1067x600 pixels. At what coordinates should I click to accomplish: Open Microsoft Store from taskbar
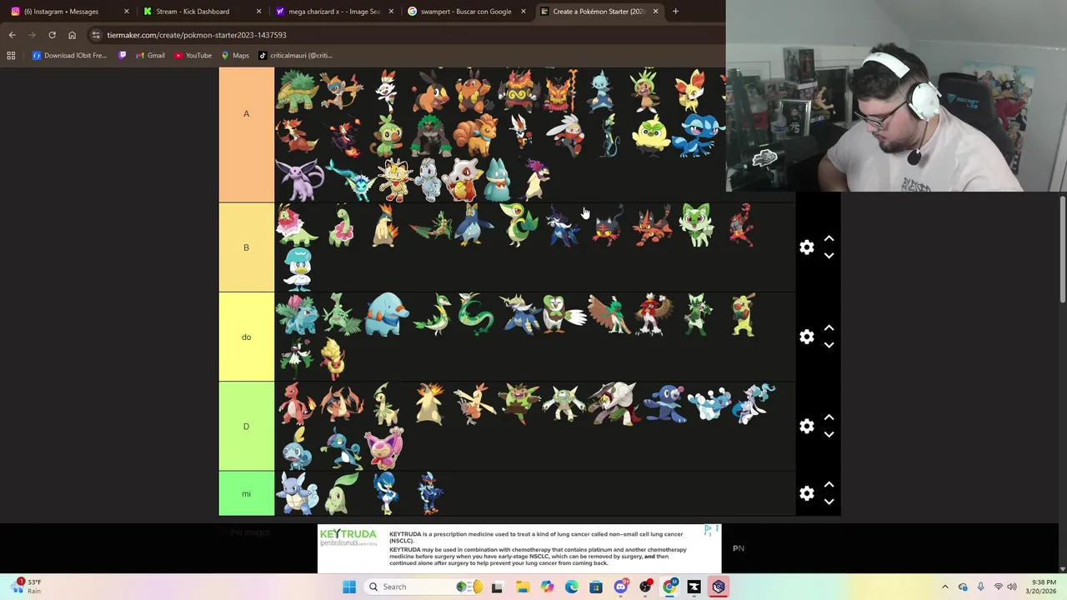(x=595, y=587)
